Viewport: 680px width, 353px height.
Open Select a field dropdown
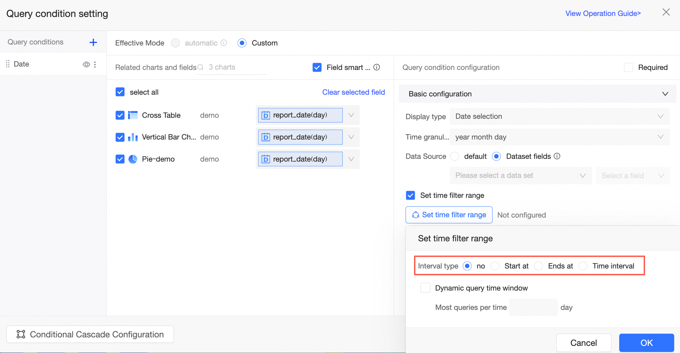(632, 175)
